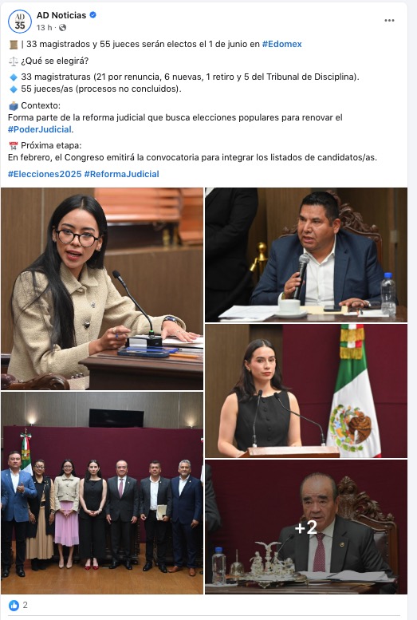The width and height of the screenshot is (417, 620).
Task: Open the #ReformaJudicial hashtag
Action: click(122, 174)
